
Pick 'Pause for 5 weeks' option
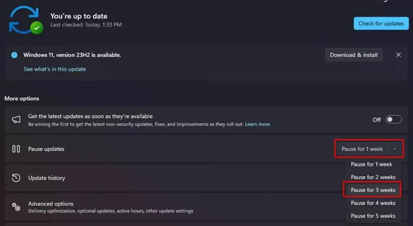373,216
